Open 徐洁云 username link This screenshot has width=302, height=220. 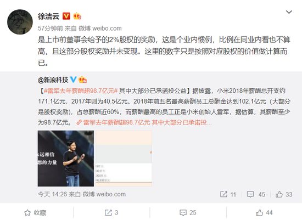[x=48, y=16]
